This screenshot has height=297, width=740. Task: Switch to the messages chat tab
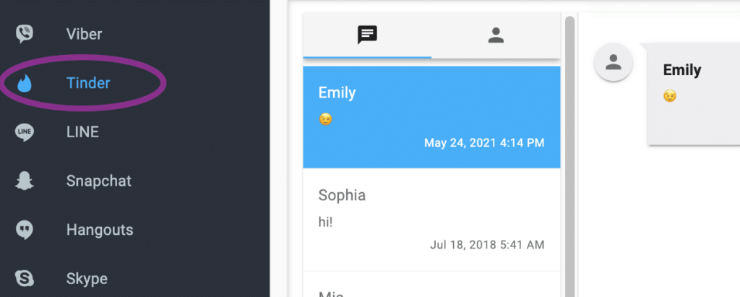tap(367, 35)
